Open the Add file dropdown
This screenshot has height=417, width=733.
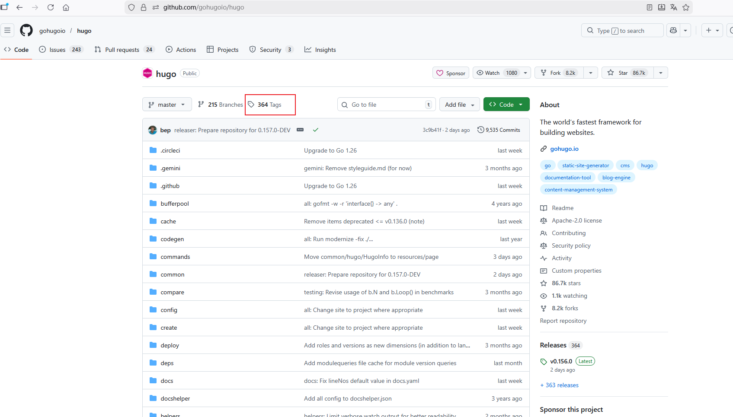coord(459,105)
